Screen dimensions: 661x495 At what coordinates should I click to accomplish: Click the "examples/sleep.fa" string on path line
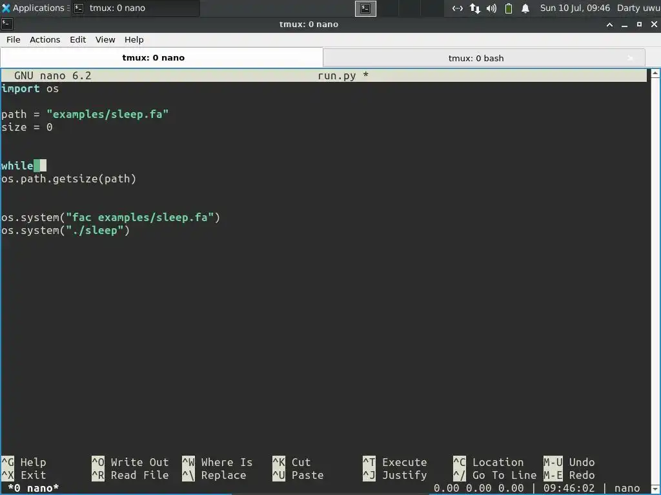coord(108,115)
